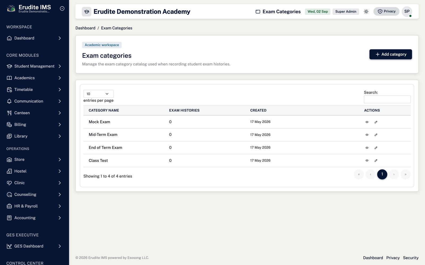Click the Hostel sidebar icon
The image size is (425, 265).
9,171
